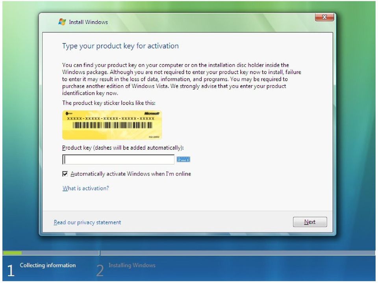Click the yellow product key sticker image
This screenshot has width=378, height=283.
pyautogui.click(x=112, y=125)
